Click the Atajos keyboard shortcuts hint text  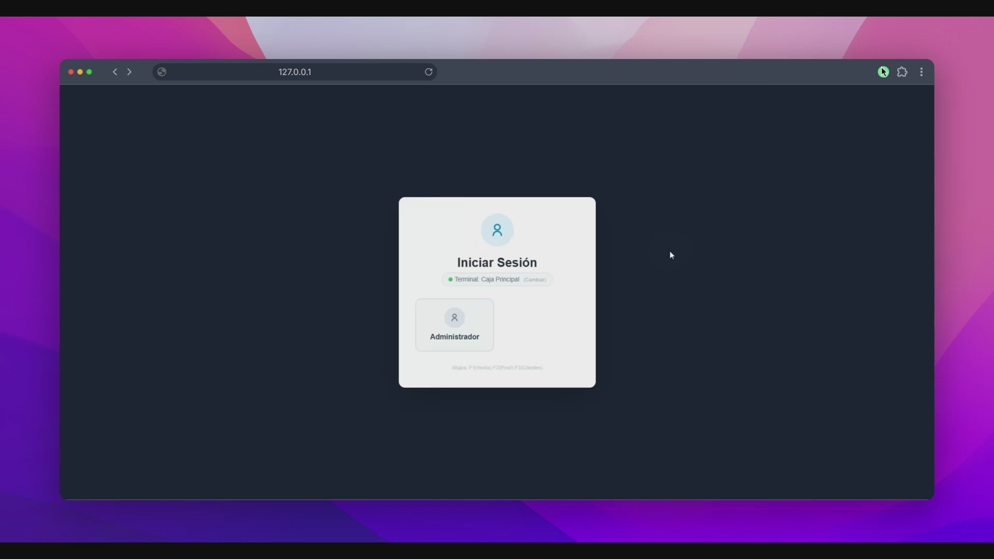497,367
